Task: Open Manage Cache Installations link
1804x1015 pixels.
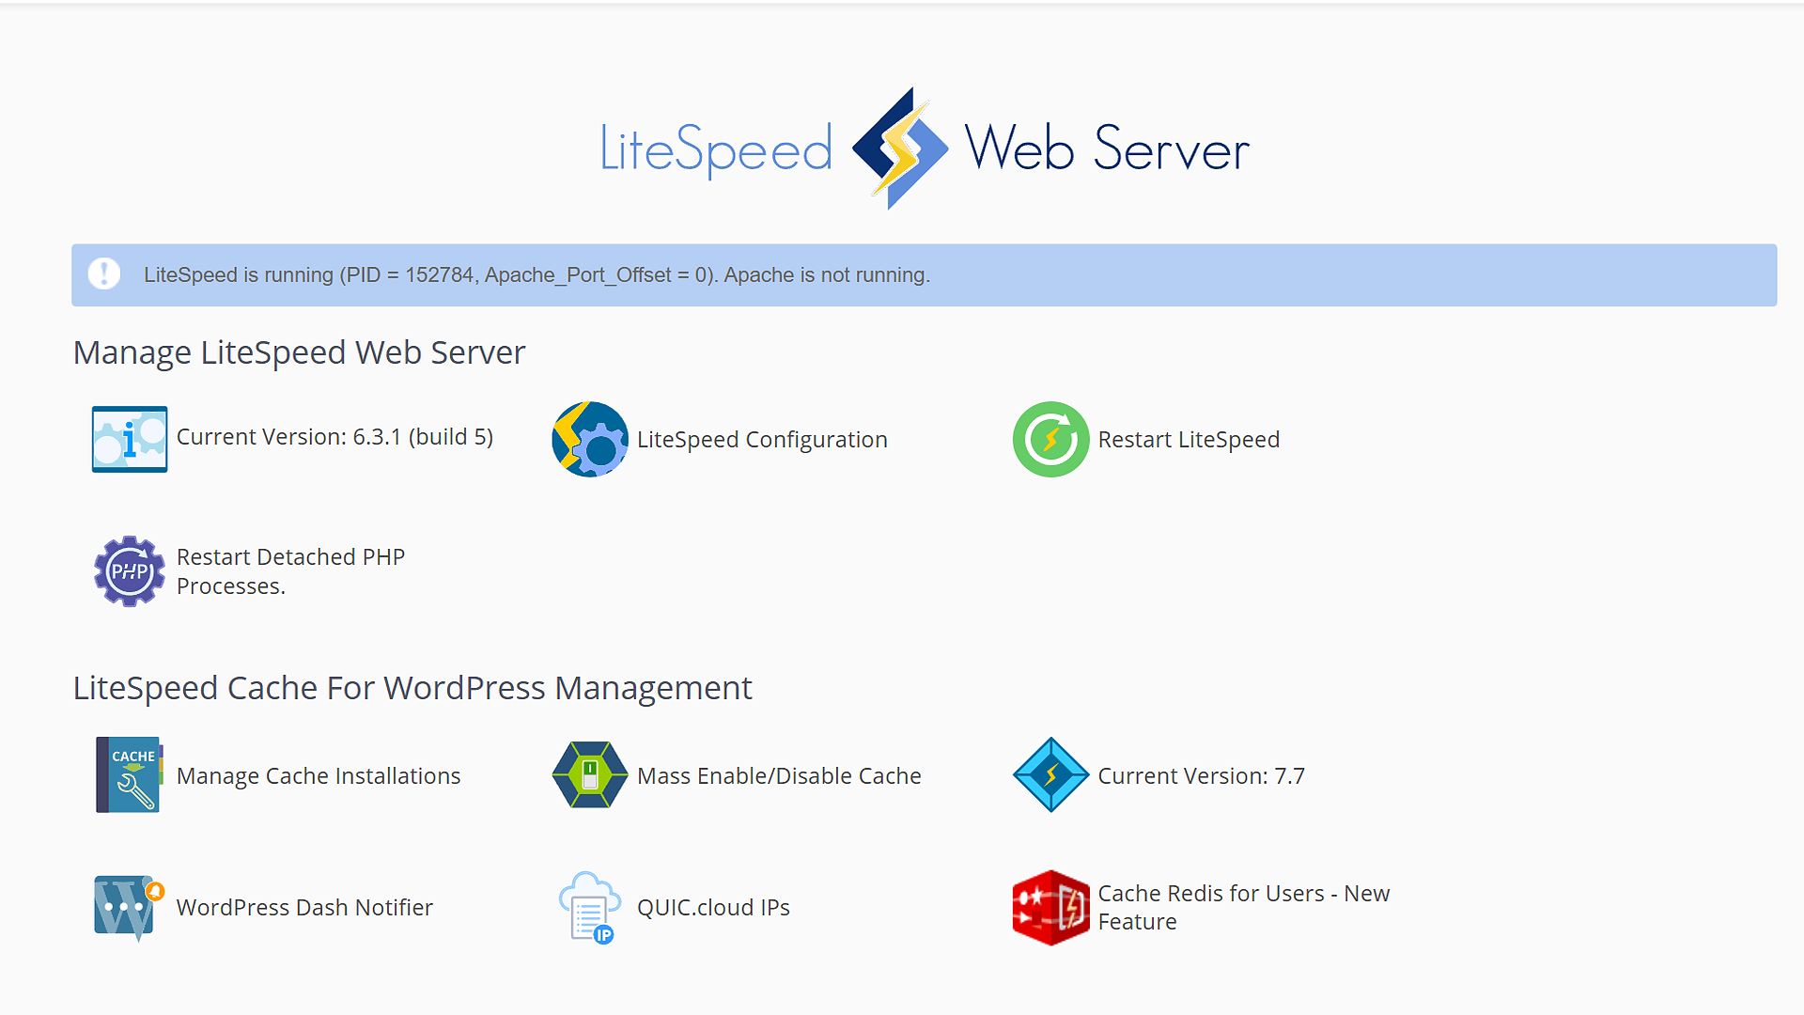Action: pyautogui.click(x=319, y=776)
